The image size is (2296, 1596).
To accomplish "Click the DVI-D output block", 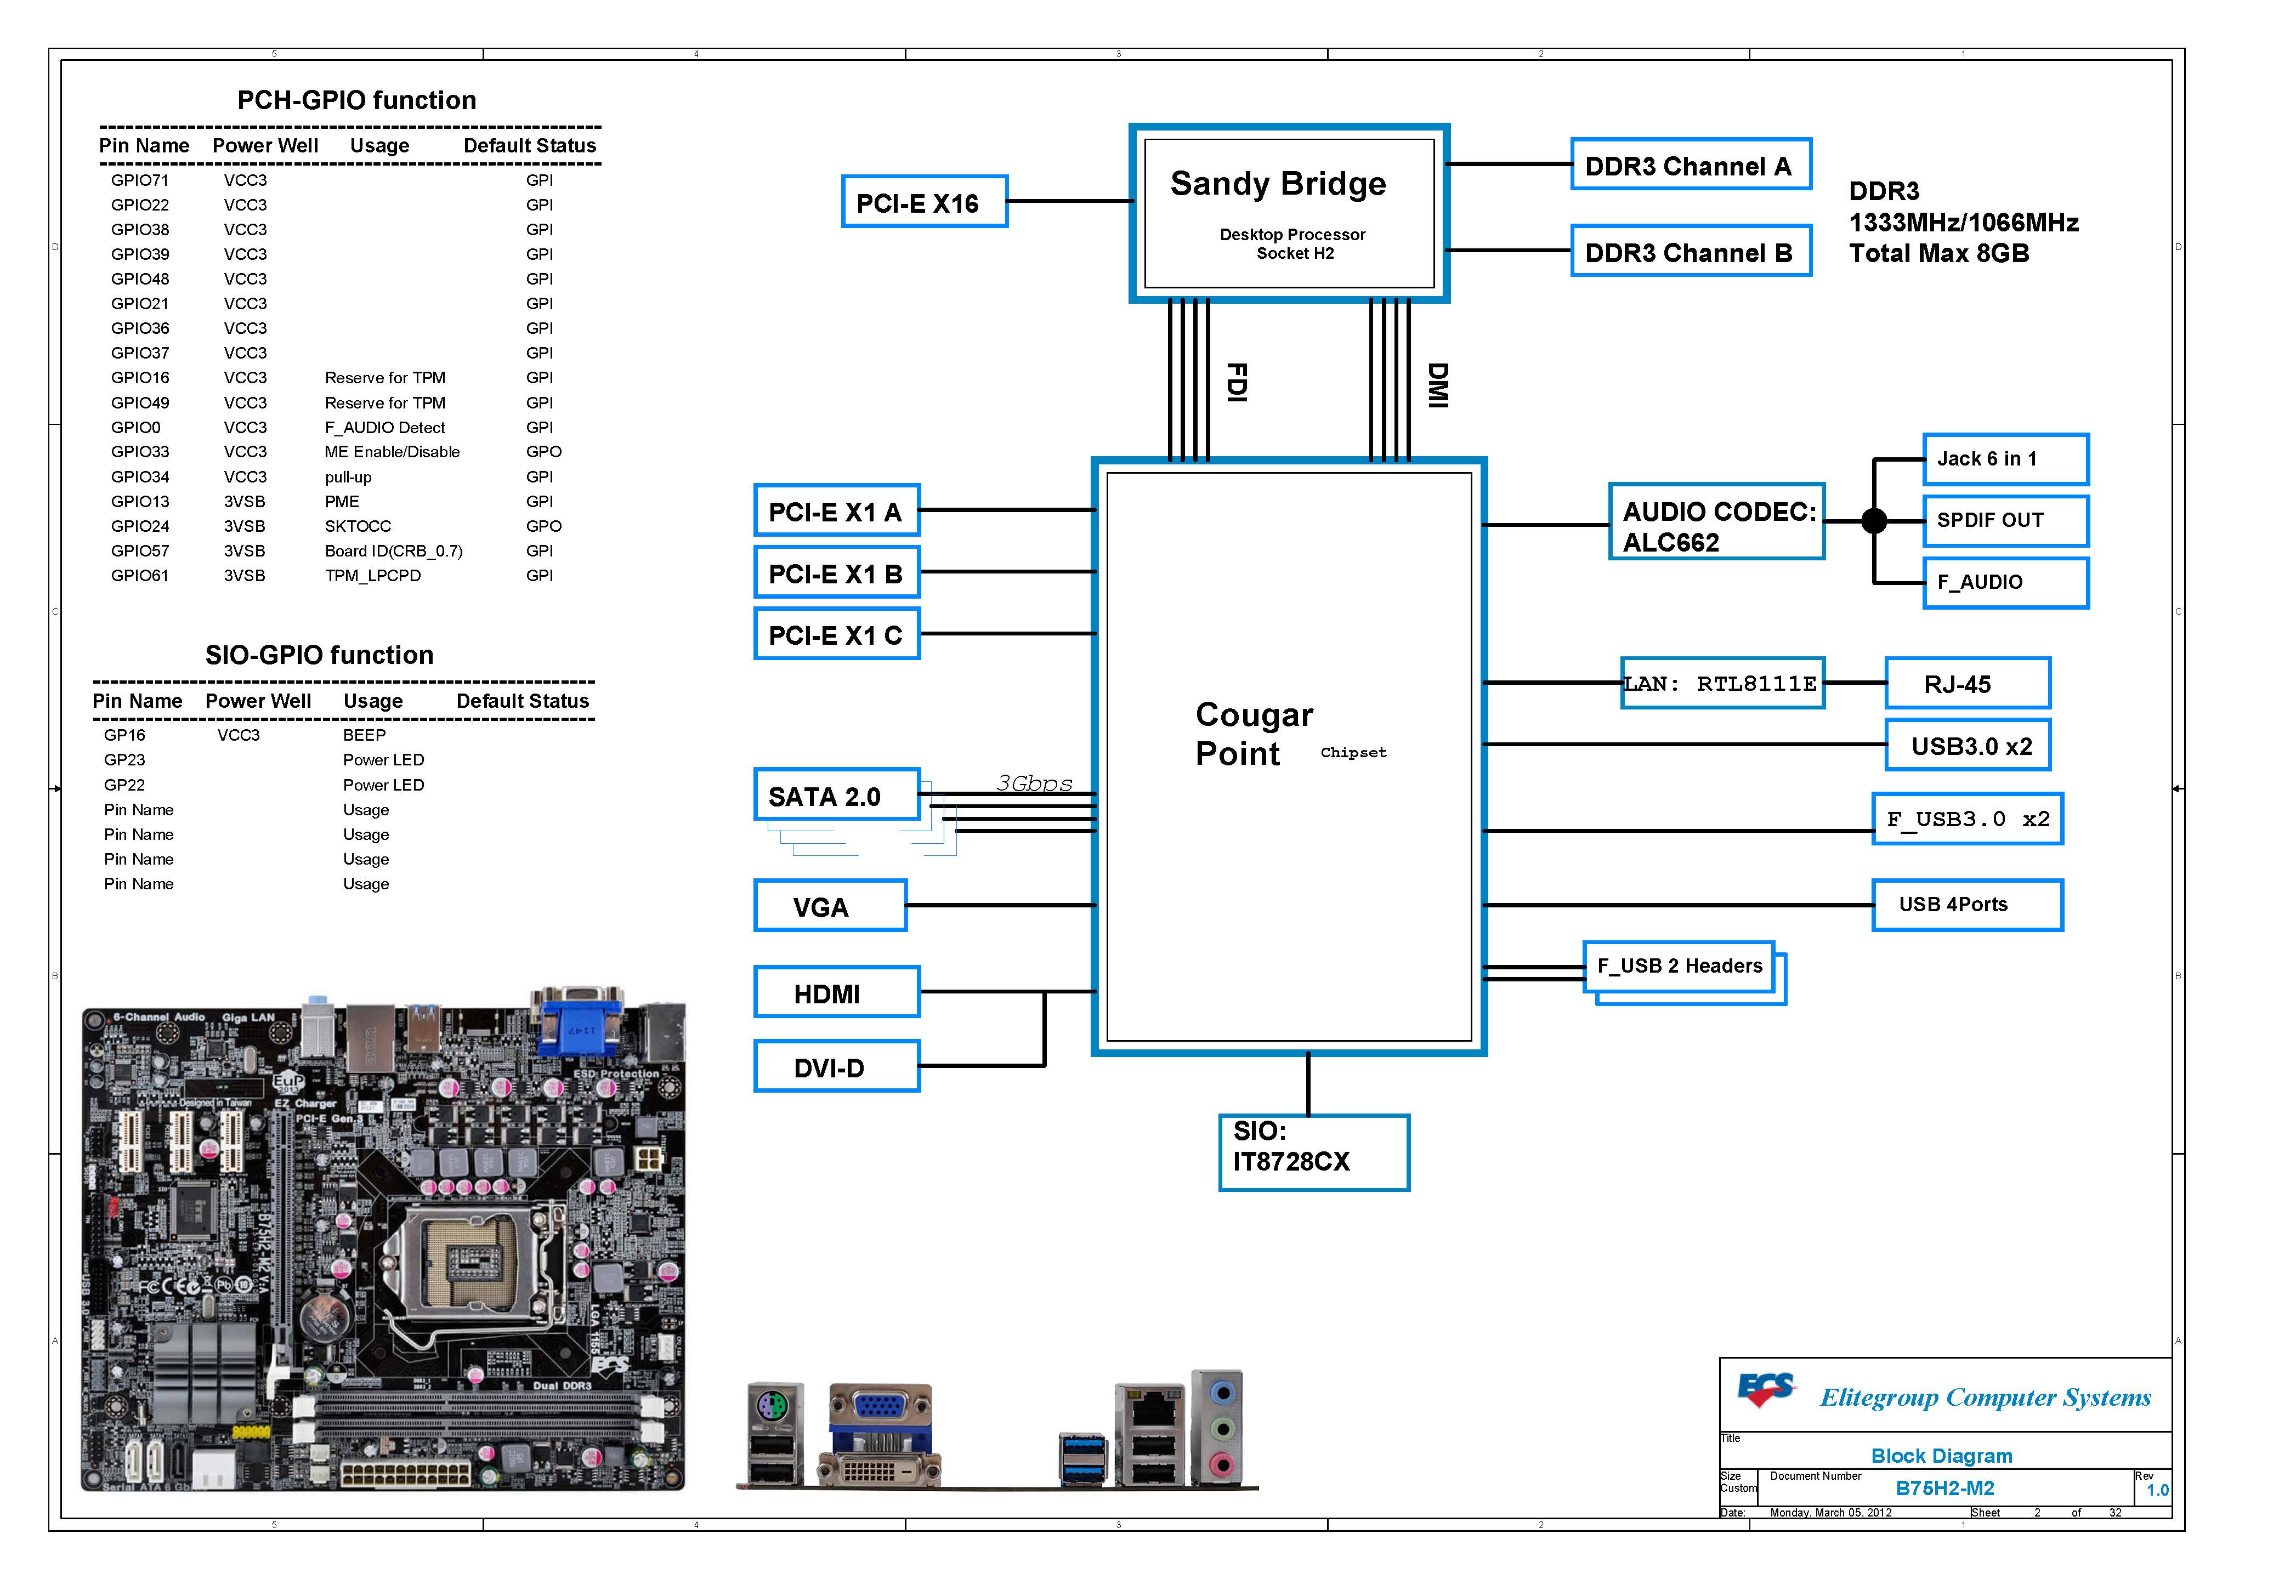I will [837, 1066].
